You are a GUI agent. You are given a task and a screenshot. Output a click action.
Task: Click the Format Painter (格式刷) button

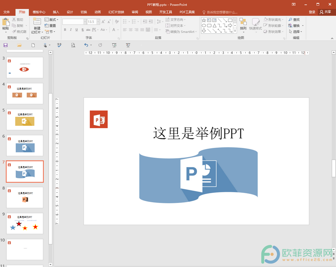(x=19, y=31)
